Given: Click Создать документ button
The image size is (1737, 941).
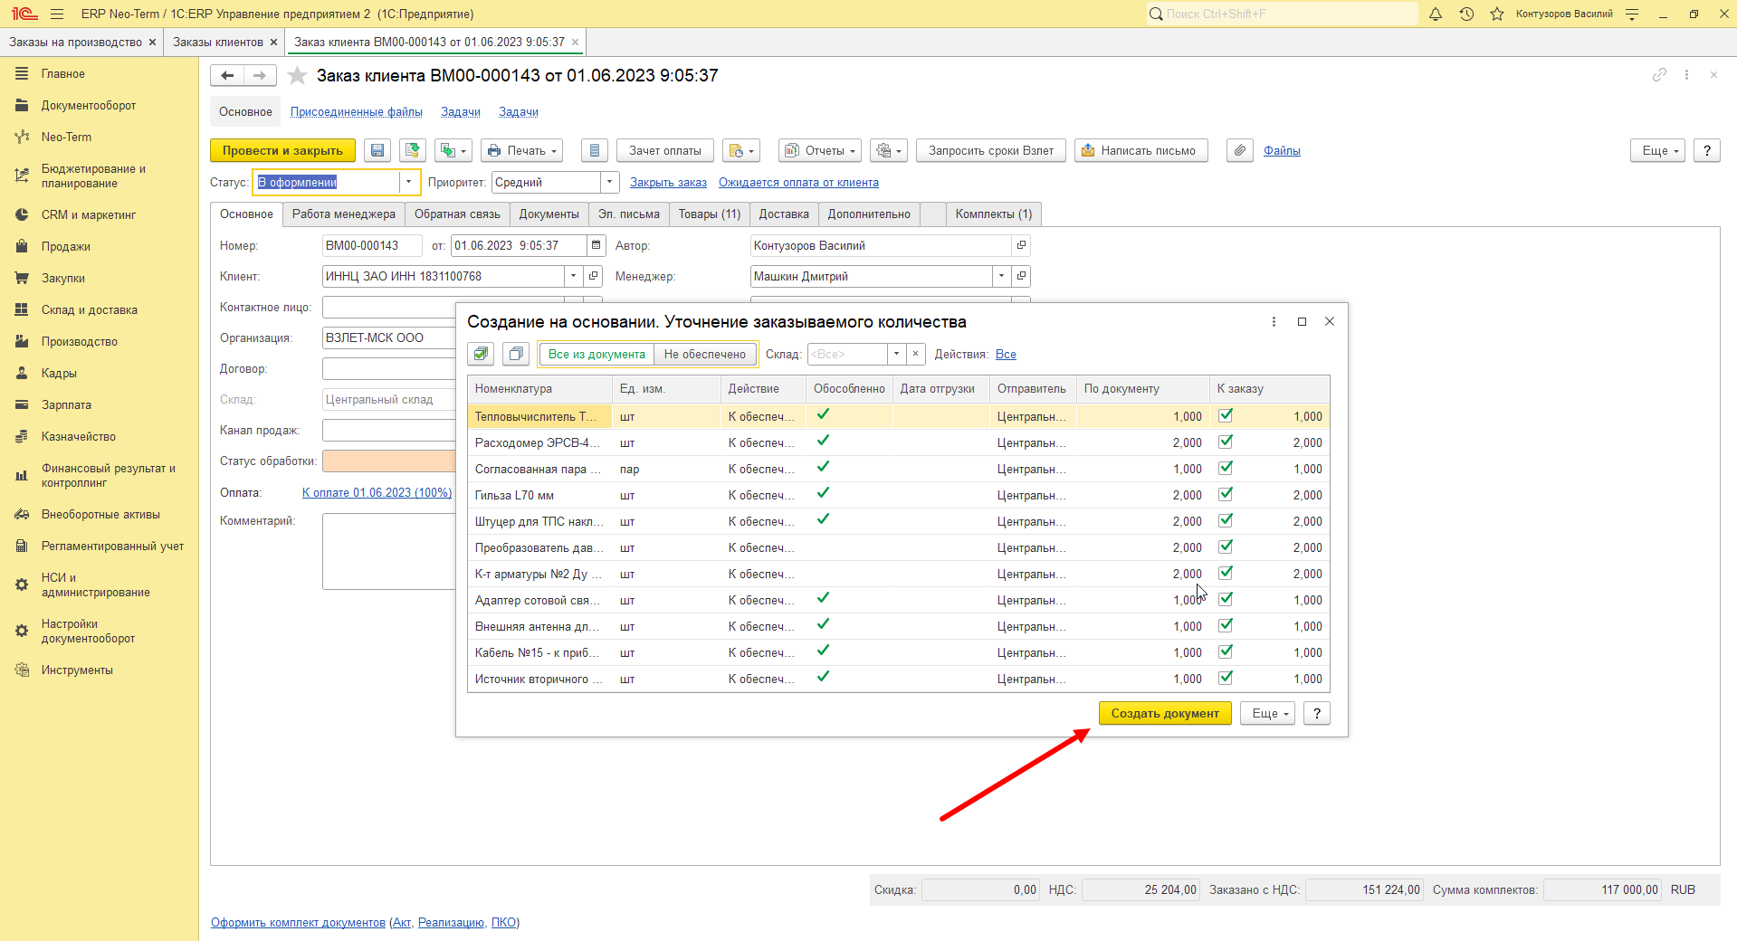Looking at the screenshot, I should coord(1165,713).
